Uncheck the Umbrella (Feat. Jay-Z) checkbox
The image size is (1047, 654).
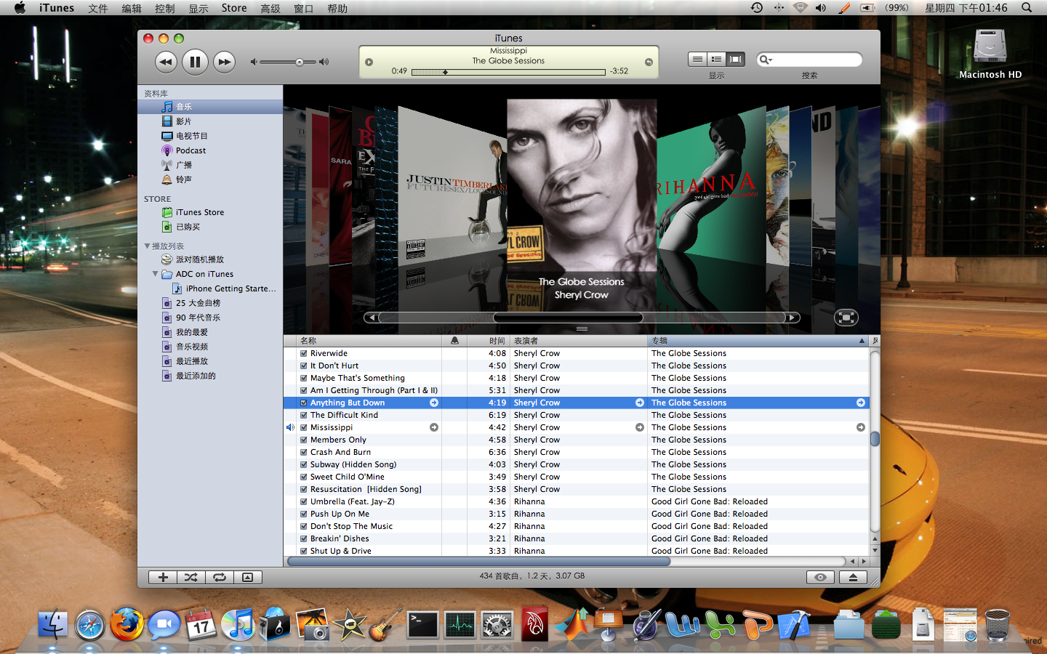pyautogui.click(x=304, y=501)
